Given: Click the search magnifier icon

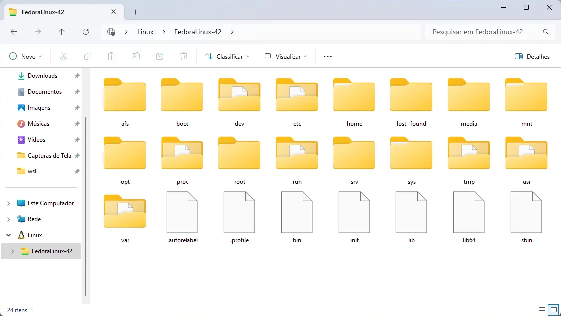Looking at the screenshot, I should (546, 32).
